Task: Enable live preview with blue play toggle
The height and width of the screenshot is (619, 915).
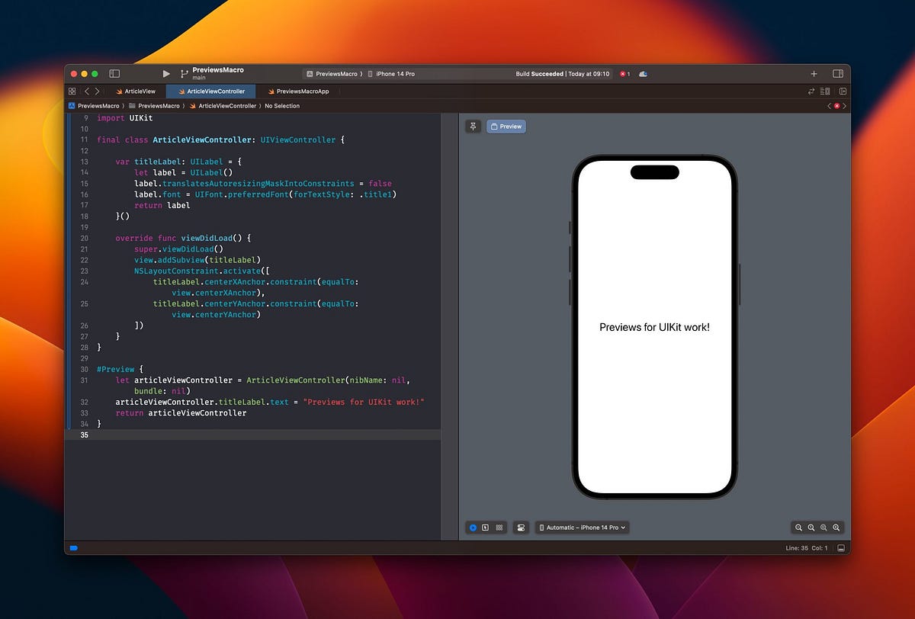Action: click(x=474, y=527)
